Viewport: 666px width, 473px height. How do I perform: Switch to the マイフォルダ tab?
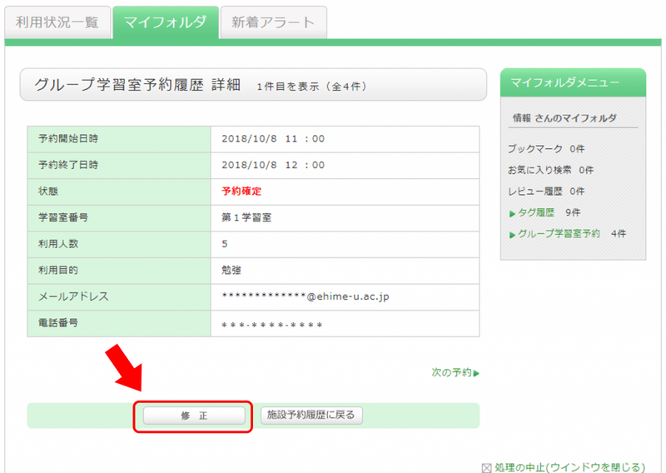[x=165, y=22]
